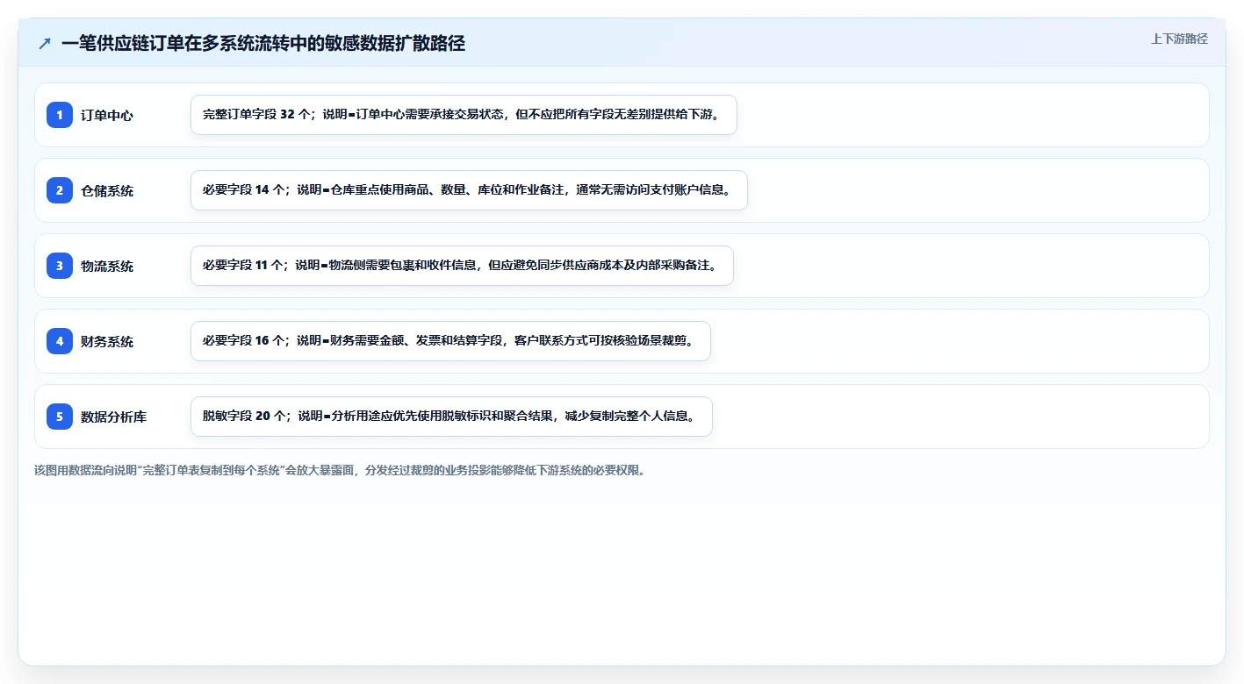Screen dimensions: 1244x684
Task: Click the number 4 badge for 财务系统
Action: coord(60,341)
